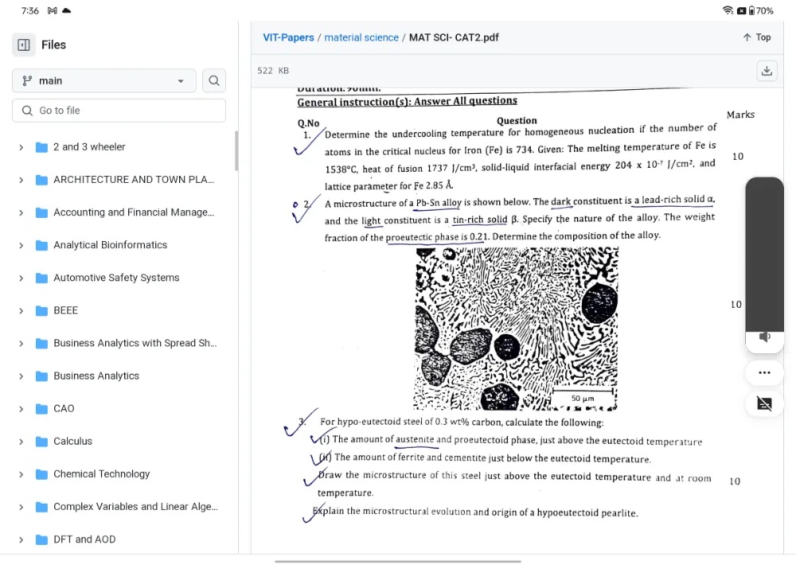Open the CAO folder icon
Viewport: 796px width, 568px height.
coord(42,409)
